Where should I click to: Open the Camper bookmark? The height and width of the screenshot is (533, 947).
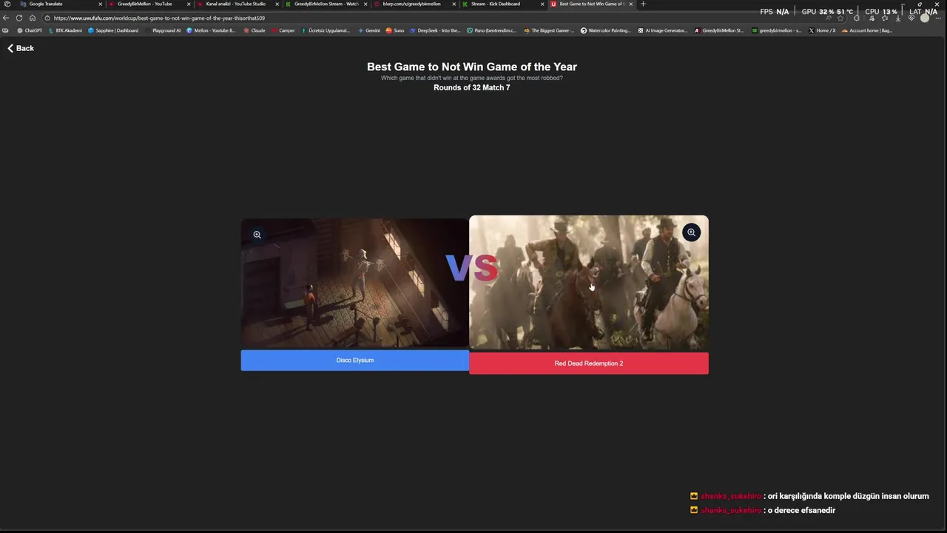tap(283, 30)
